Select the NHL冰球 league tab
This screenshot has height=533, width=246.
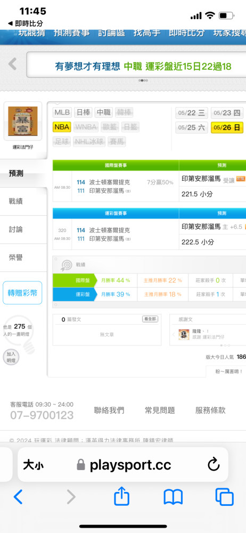pyautogui.click(x=89, y=141)
